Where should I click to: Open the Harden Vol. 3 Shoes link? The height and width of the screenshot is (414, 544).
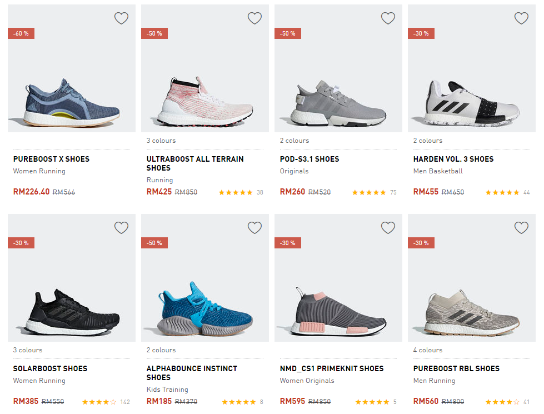[453, 159]
